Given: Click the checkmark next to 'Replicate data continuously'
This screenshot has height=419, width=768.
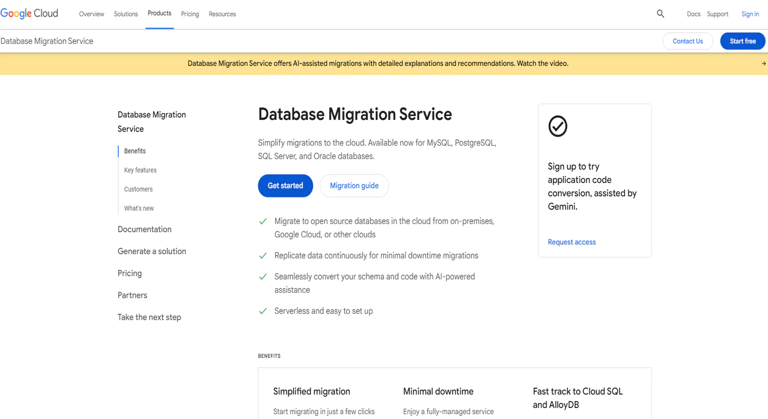Looking at the screenshot, I should click(263, 255).
